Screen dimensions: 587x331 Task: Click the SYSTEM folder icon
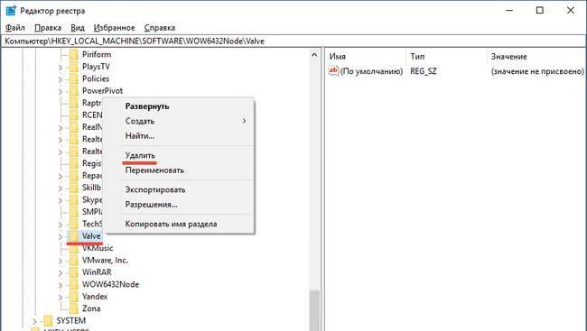point(48,320)
